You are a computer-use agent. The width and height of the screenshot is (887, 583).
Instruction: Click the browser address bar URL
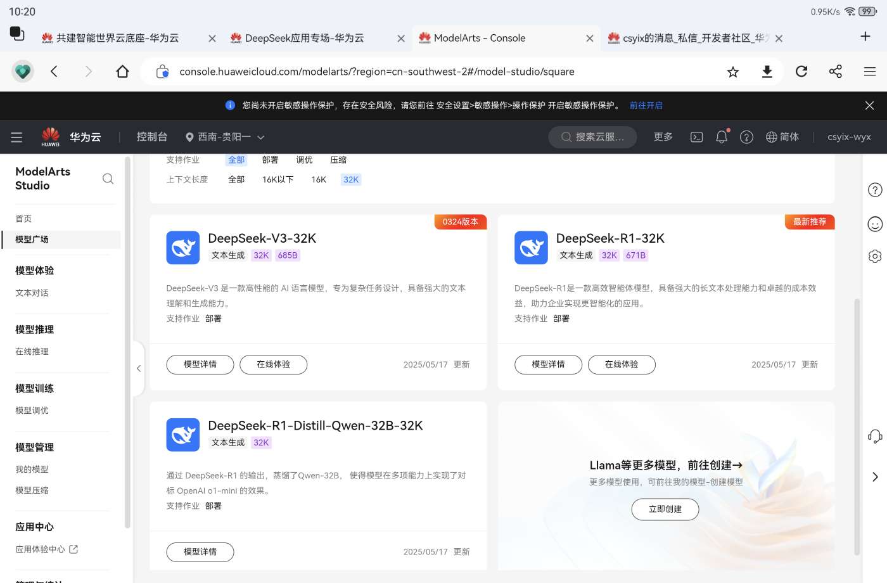(377, 72)
